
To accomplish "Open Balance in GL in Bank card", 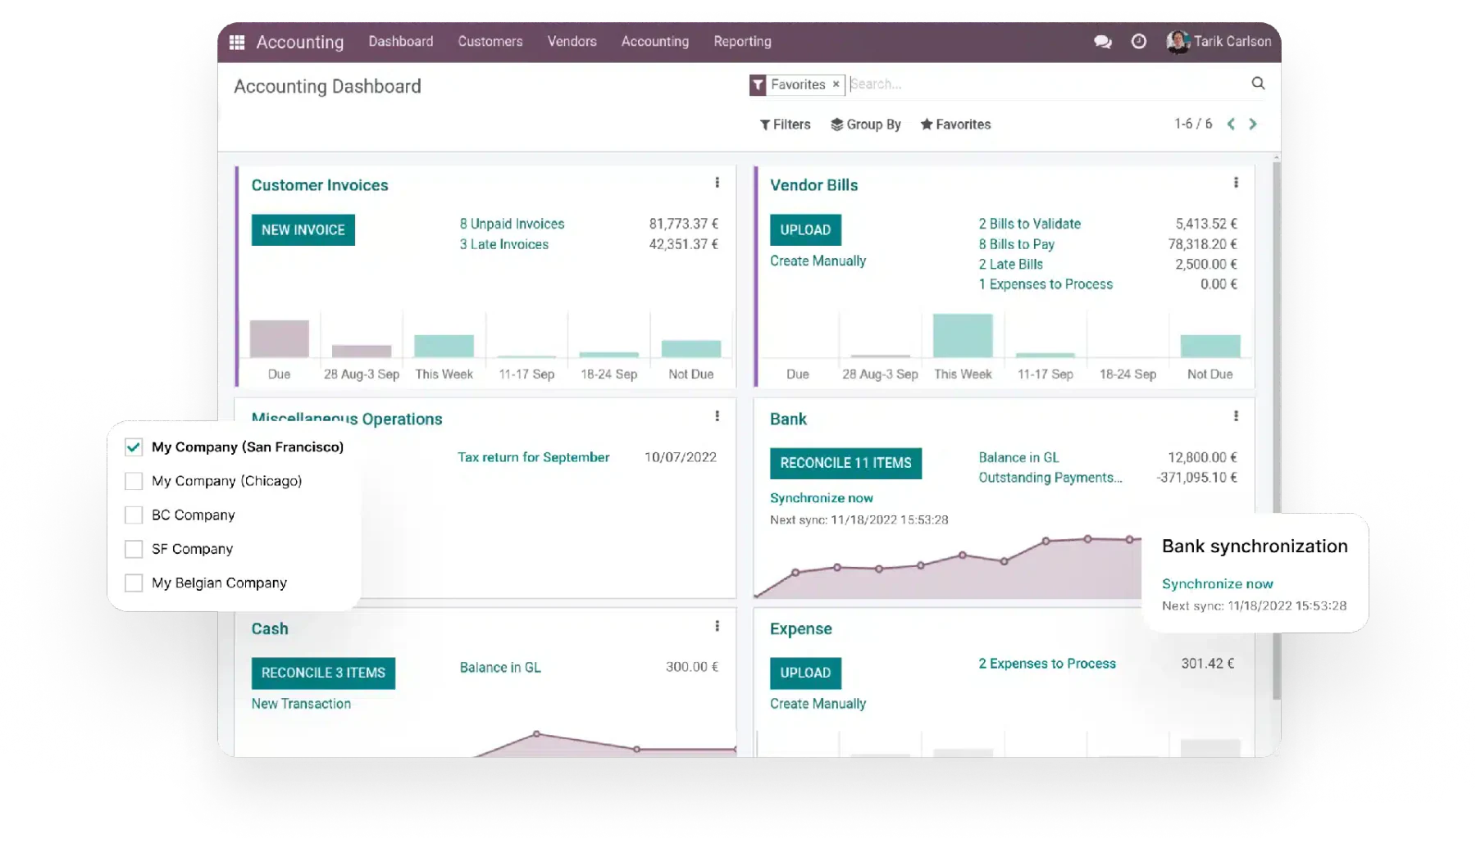I will tap(1018, 457).
